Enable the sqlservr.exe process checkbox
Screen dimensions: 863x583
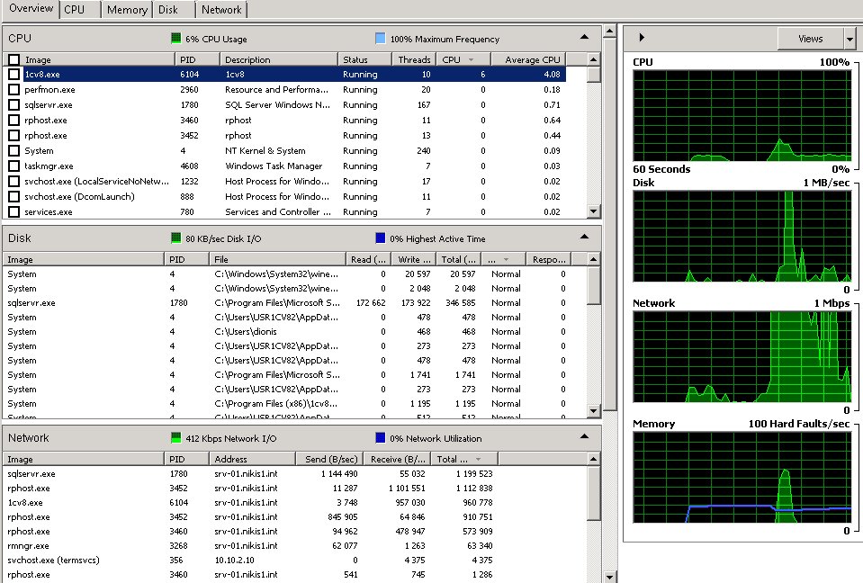[14, 105]
